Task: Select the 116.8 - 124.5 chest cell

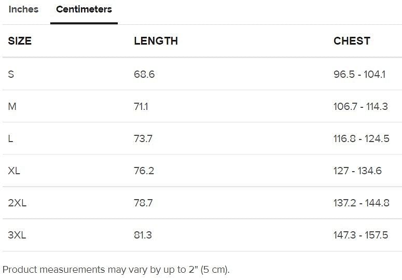Action: click(361, 138)
